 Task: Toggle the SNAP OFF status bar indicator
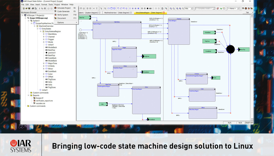249,123
